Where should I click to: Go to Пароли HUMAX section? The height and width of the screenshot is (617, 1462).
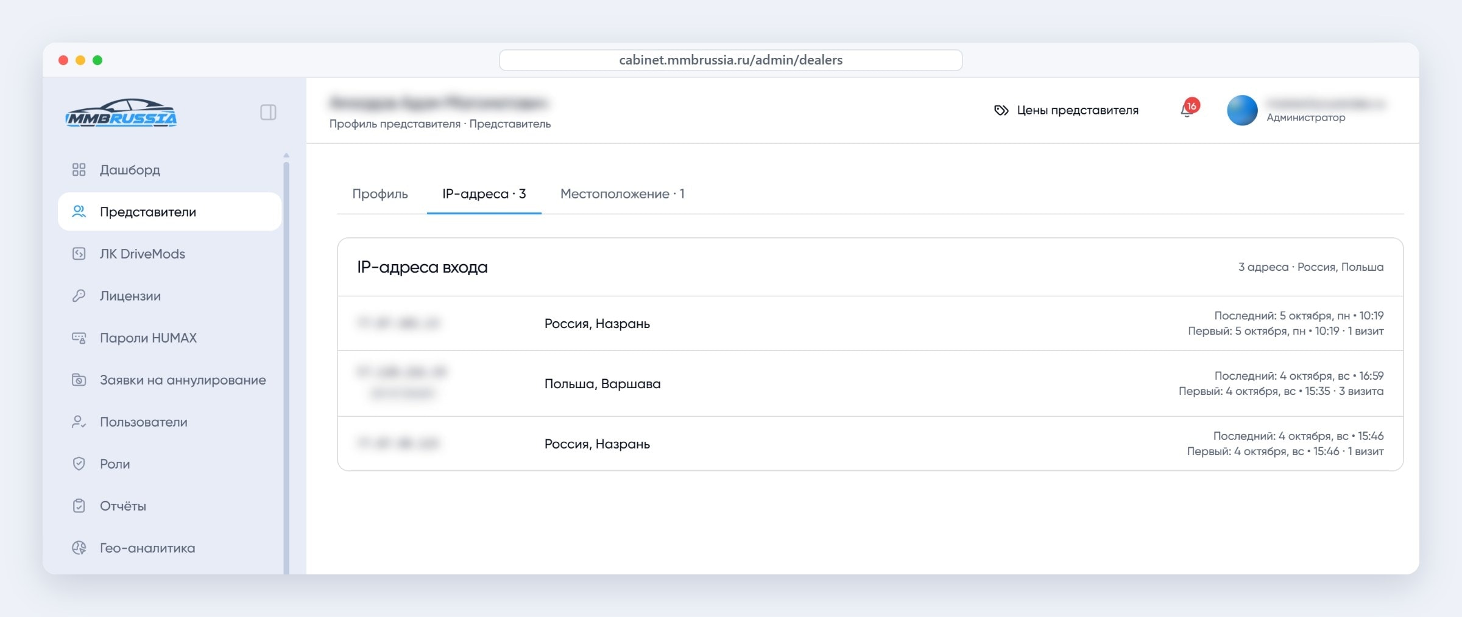pyautogui.click(x=169, y=338)
